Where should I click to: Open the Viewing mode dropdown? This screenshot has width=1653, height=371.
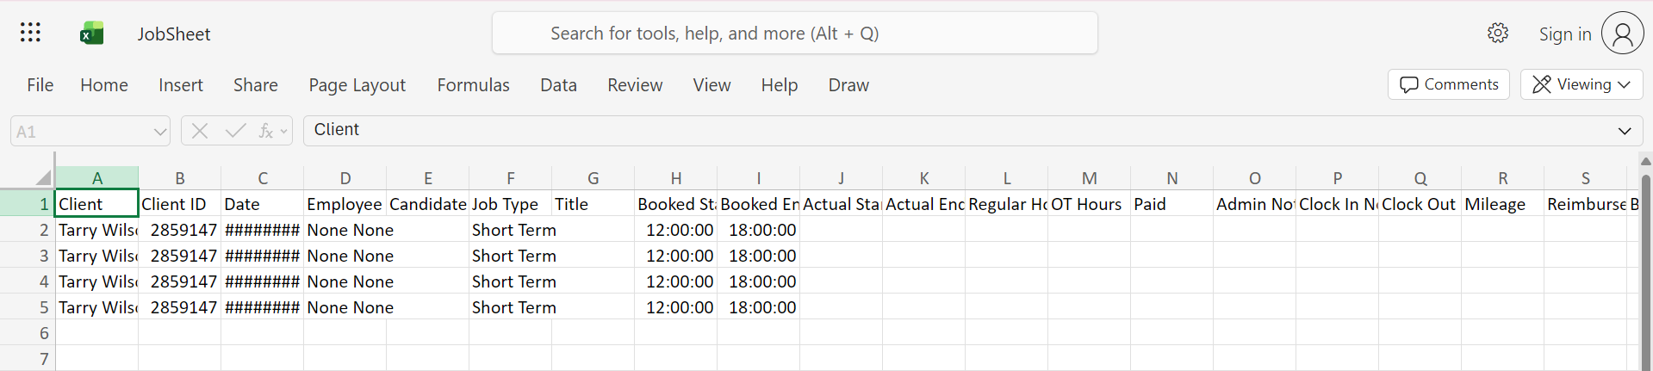(x=1582, y=84)
